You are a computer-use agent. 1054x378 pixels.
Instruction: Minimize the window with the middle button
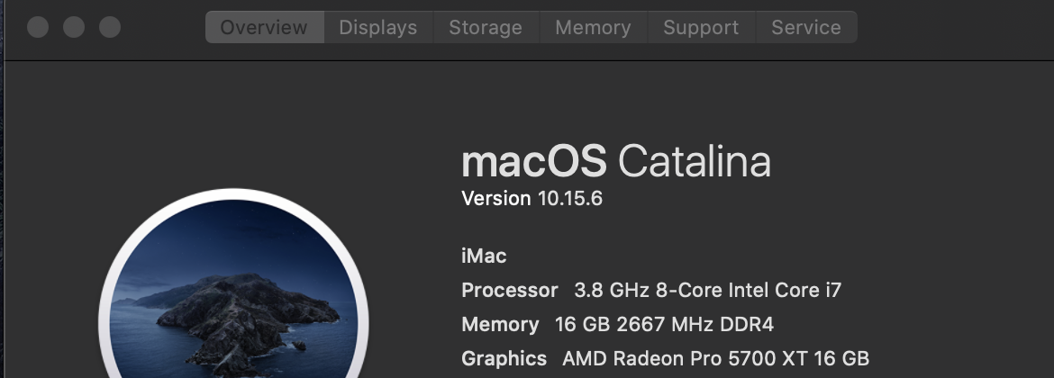74,27
